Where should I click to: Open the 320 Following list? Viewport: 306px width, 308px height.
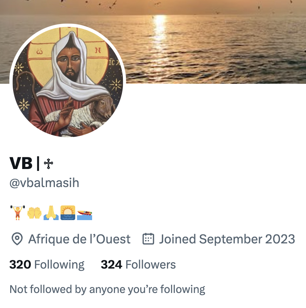pos(47,264)
